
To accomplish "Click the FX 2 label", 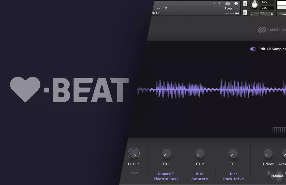I will click(200, 164).
